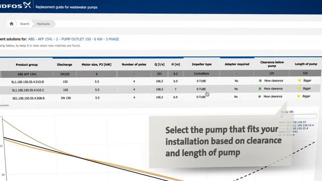Go to the home breadcrumb icon
Screen dimensions: 322x181
pyautogui.click(x=12, y=24)
